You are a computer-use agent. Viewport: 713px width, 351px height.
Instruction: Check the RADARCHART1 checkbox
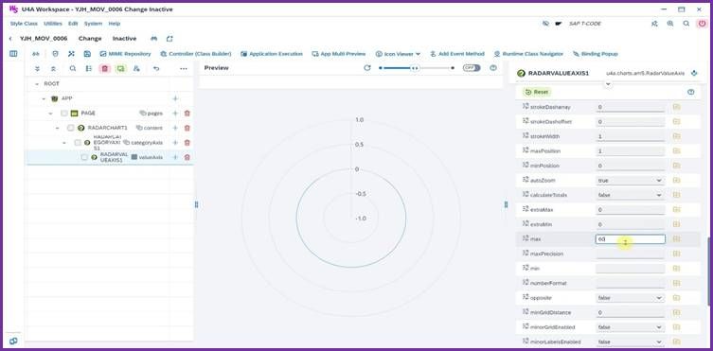[x=70, y=128]
